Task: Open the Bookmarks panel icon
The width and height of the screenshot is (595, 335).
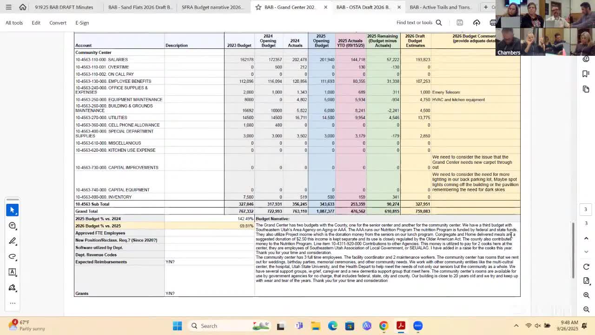Action: (x=586, y=74)
